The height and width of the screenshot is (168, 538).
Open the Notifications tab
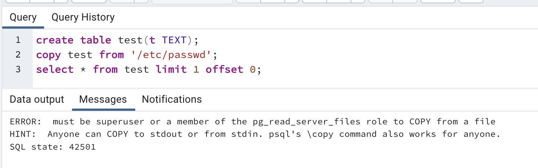pos(172,99)
